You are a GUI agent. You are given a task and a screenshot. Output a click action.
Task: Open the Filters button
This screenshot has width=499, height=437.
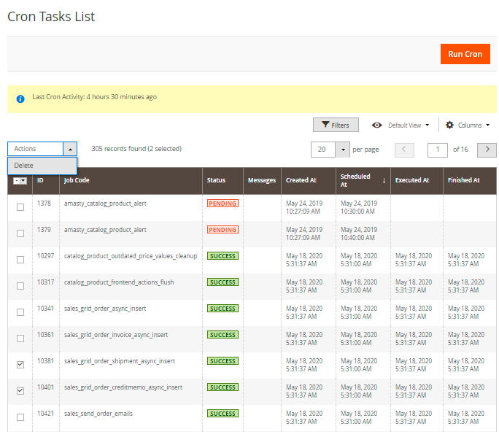point(336,125)
